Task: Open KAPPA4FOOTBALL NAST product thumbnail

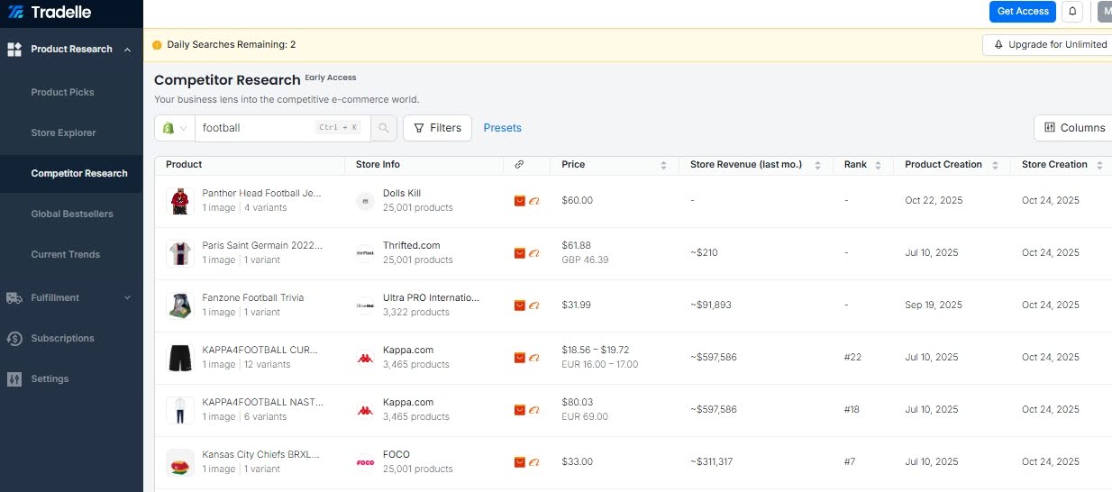Action: [x=180, y=410]
